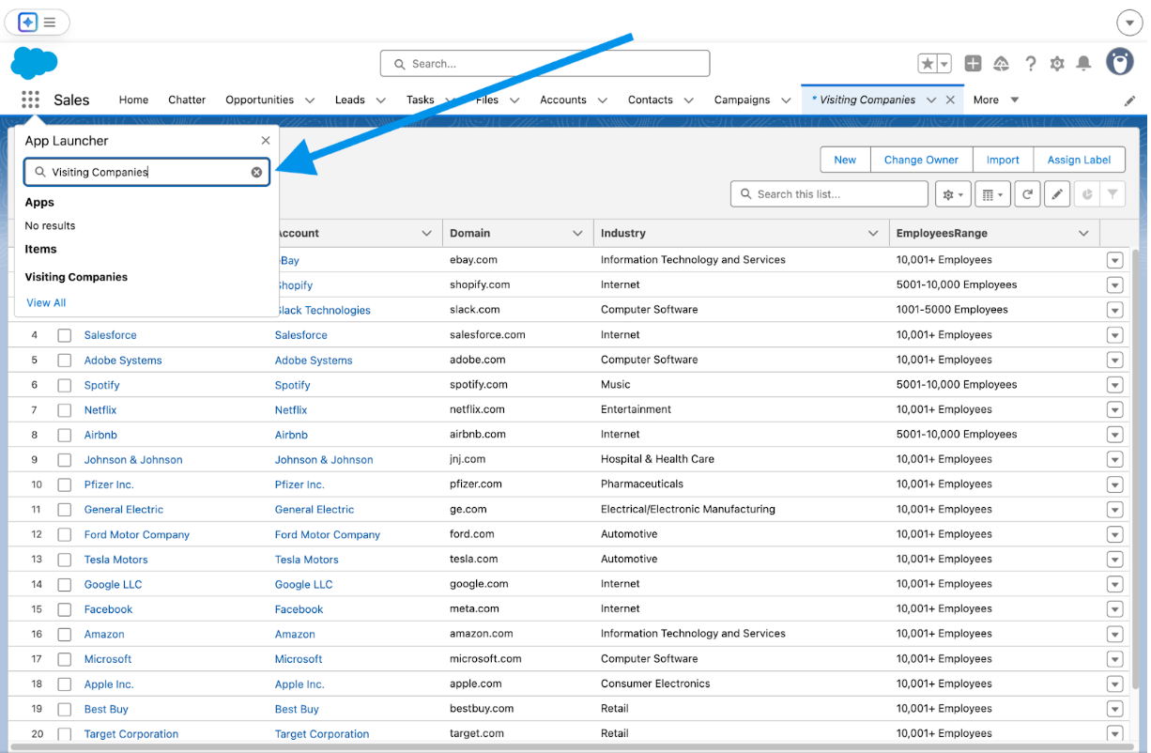Expand the Contacts nav dropdown

pyautogui.click(x=688, y=100)
